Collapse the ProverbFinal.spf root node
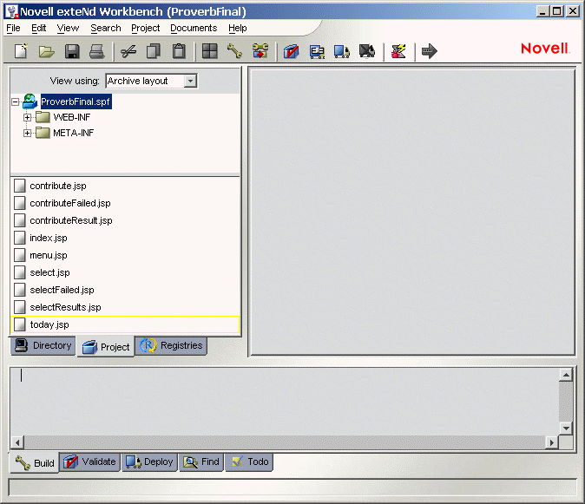The image size is (585, 504). [x=16, y=101]
